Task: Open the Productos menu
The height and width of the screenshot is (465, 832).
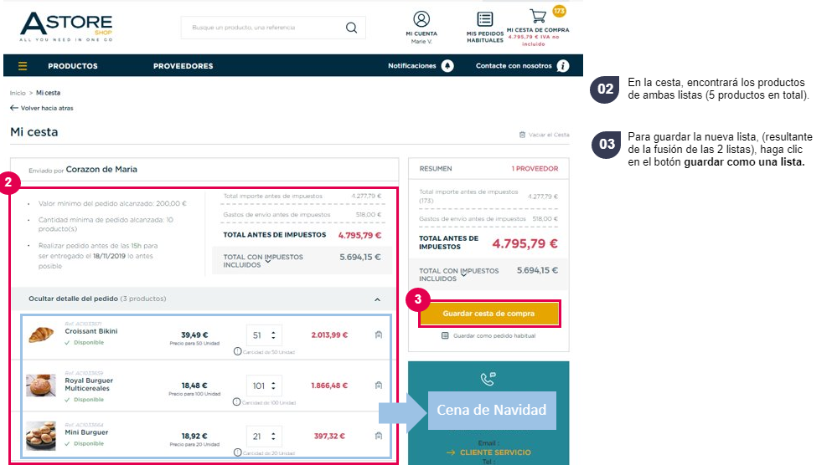Action: coord(73,66)
